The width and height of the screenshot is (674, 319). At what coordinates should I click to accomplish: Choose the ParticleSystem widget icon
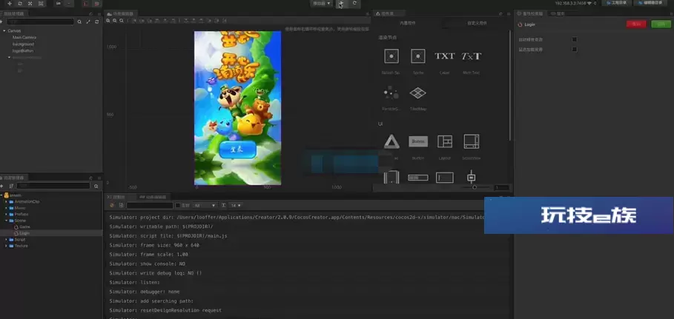point(391,93)
